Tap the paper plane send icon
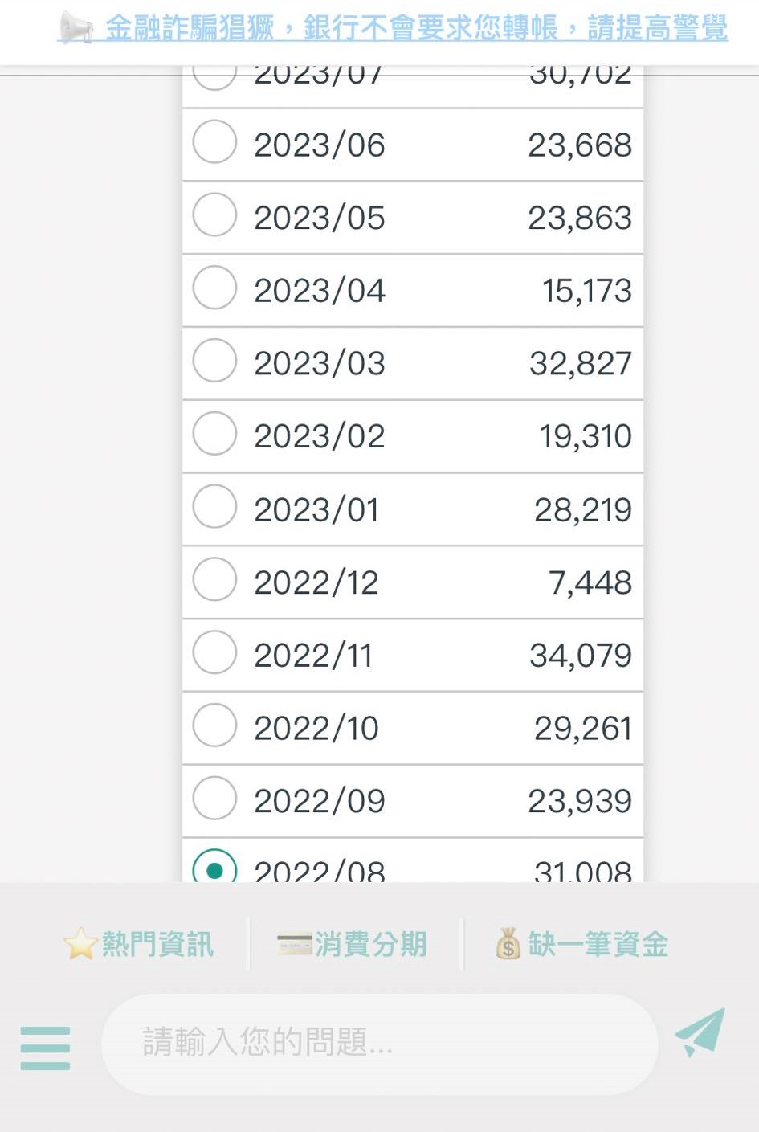 pyautogui.click(x=700, y=1032)
